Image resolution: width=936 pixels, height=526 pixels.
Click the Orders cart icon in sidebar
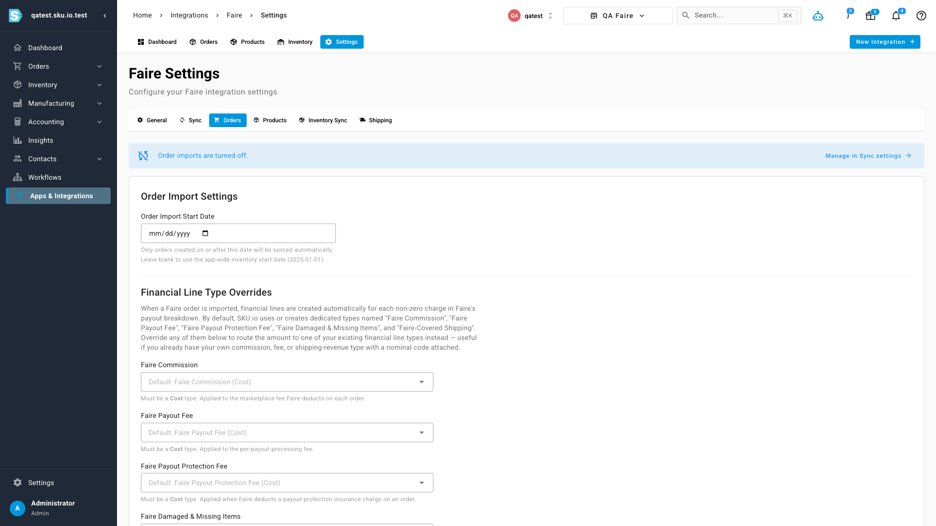coord(18,66)
